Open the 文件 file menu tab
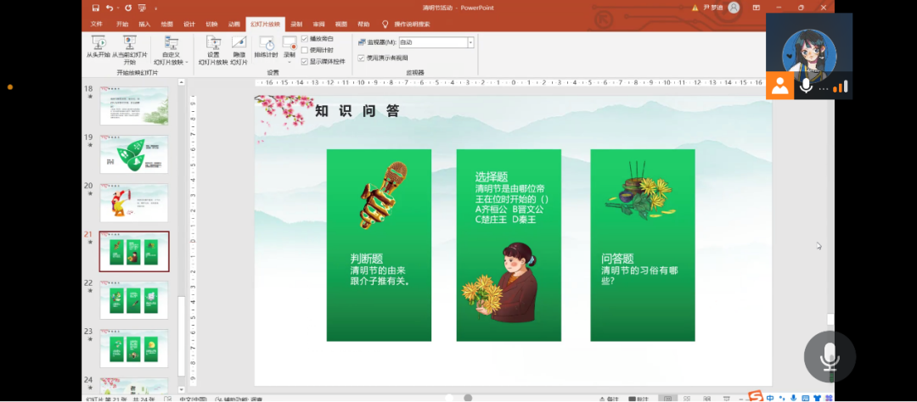917x402 pixels. (x=96, y=25)
